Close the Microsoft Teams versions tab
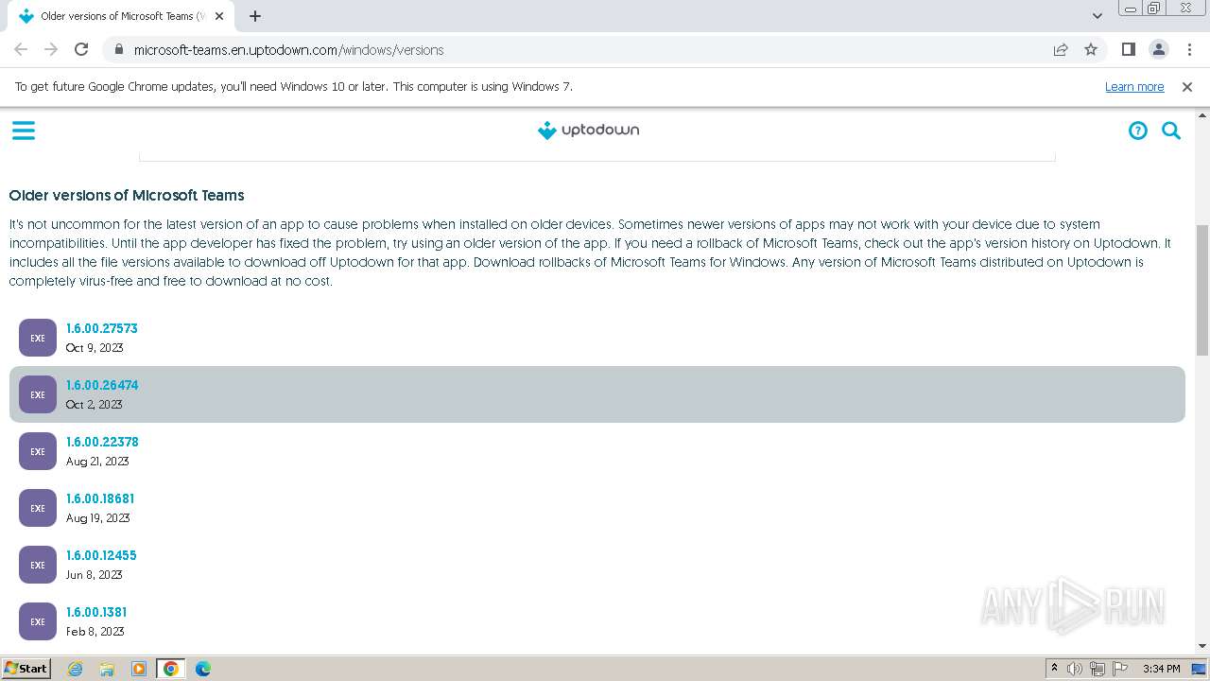The height and width of the screenshot is (681, 1210). coord(219,16)
